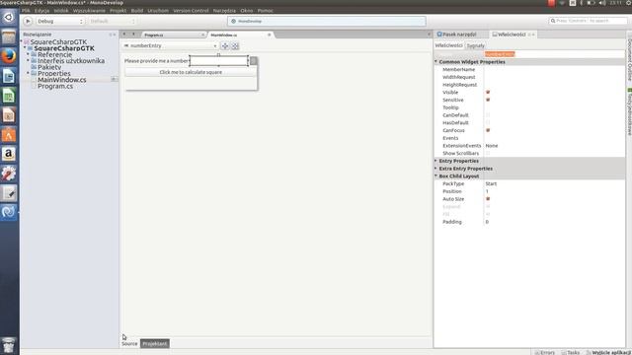Close the MainWindow.cs tab
The height and width of the screenshot is (355, 632).
pyautogui.click(x=270, y=35)
